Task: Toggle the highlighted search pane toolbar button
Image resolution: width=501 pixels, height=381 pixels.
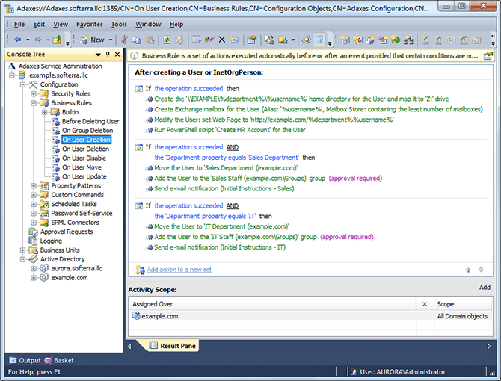Action: 319,40
